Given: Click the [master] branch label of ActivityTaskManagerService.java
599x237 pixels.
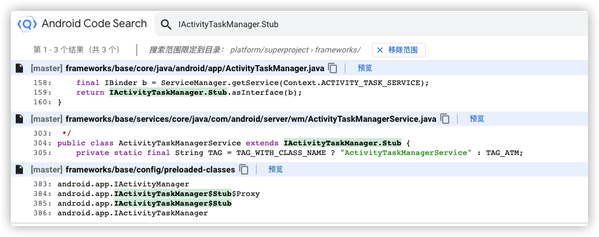Looking at the screenshot, I should pyautogui.click(x=46, y=119).
